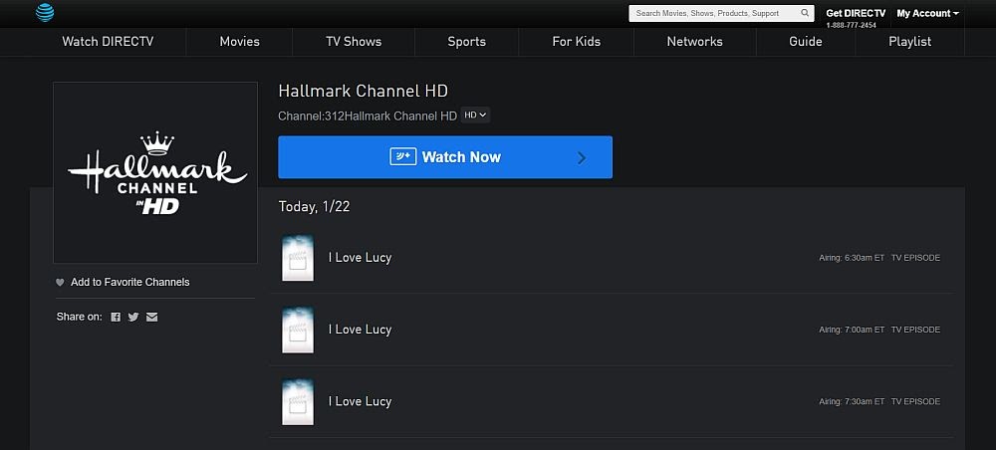Click the heart icon for favorite channels
Screen dimensions: 996x450
tap(61, 283)
